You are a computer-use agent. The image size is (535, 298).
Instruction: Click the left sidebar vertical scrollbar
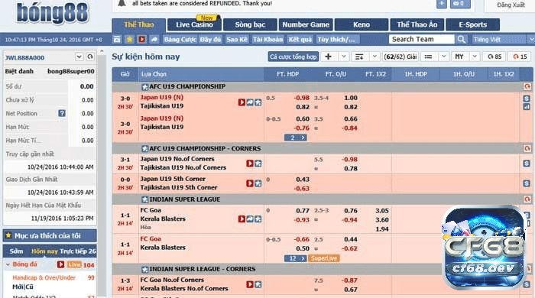coord(102,174)
